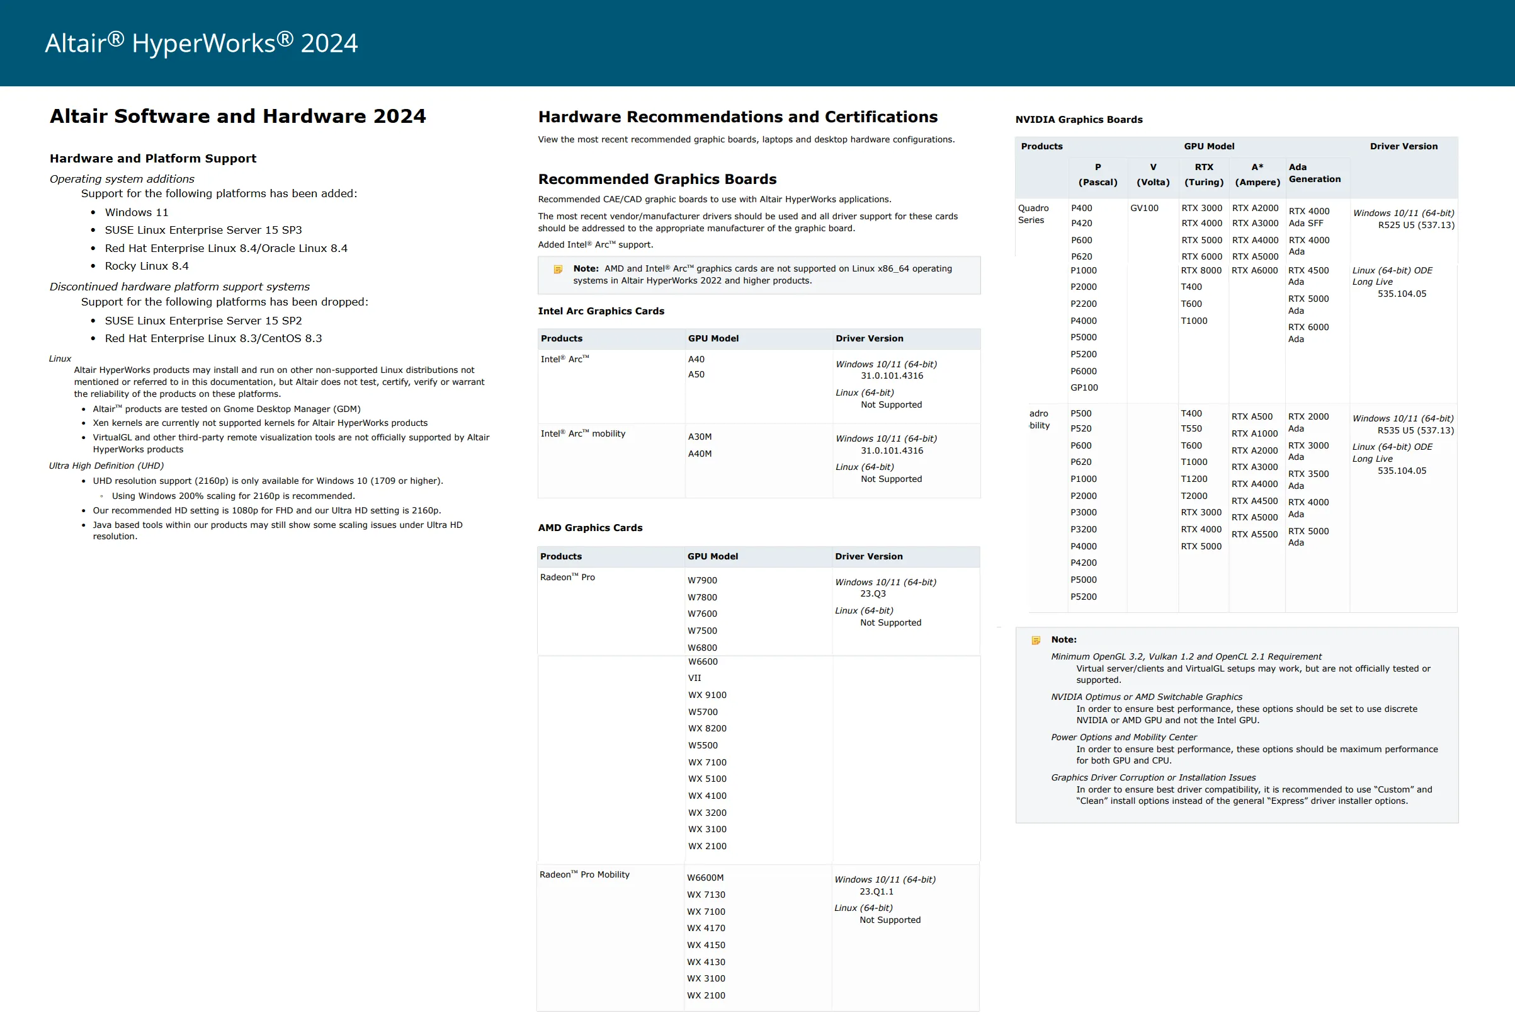This screenshot has height=1035, width=1515.
Task: Click SUSE Linux Enterprise Server 15 SP2 bullet
Action: click(203, 321)
